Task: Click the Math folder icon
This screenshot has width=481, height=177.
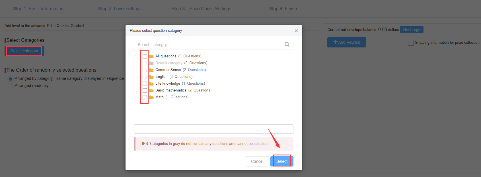Action: (x=151, y=97)
